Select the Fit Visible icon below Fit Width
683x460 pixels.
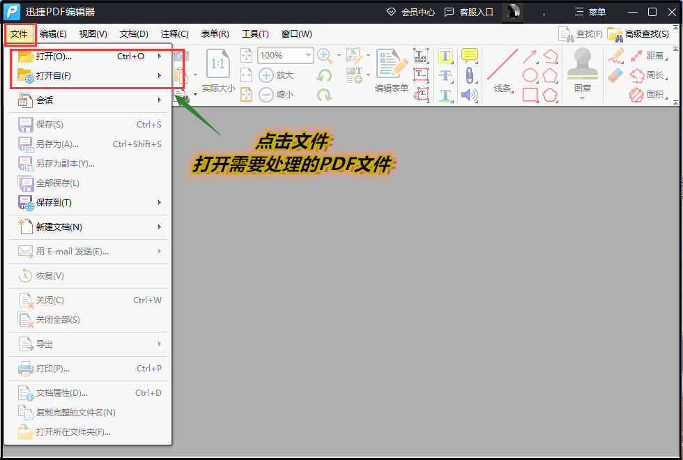247,95
